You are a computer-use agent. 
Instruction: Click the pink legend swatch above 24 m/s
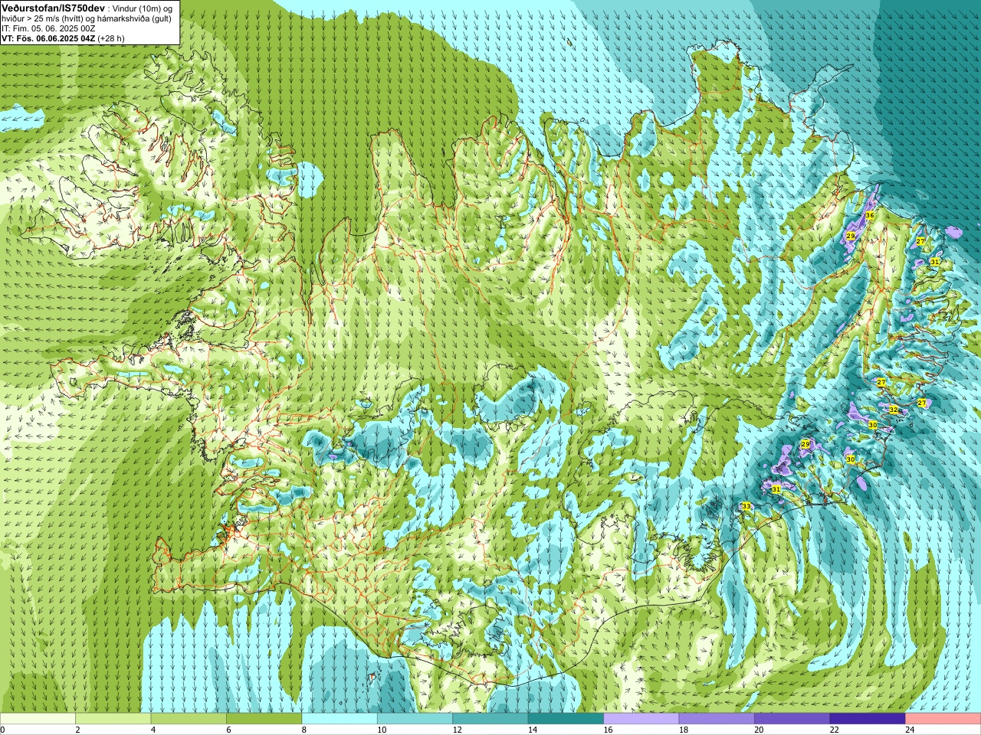coord(943,719)
